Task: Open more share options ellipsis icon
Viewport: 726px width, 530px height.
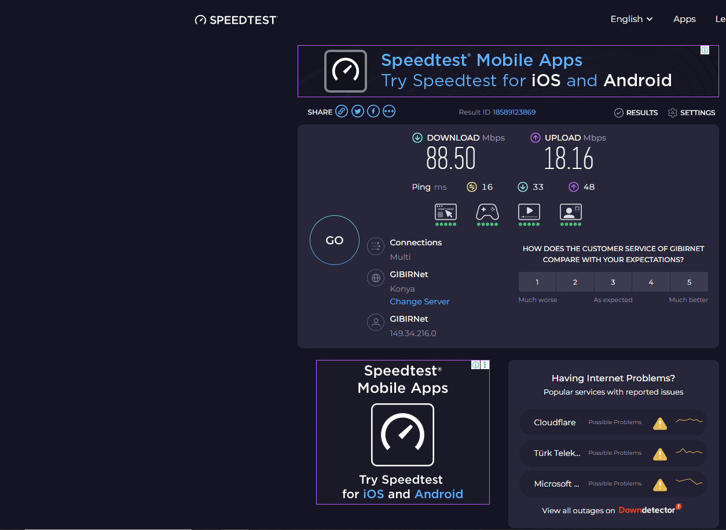Action: pyautogui.click(x=389, y=112)
